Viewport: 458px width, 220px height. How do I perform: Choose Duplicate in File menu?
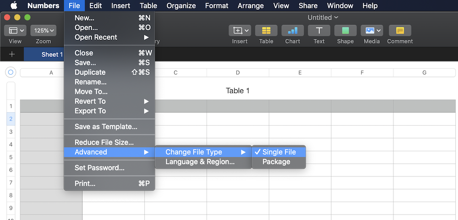pos(109,72)
